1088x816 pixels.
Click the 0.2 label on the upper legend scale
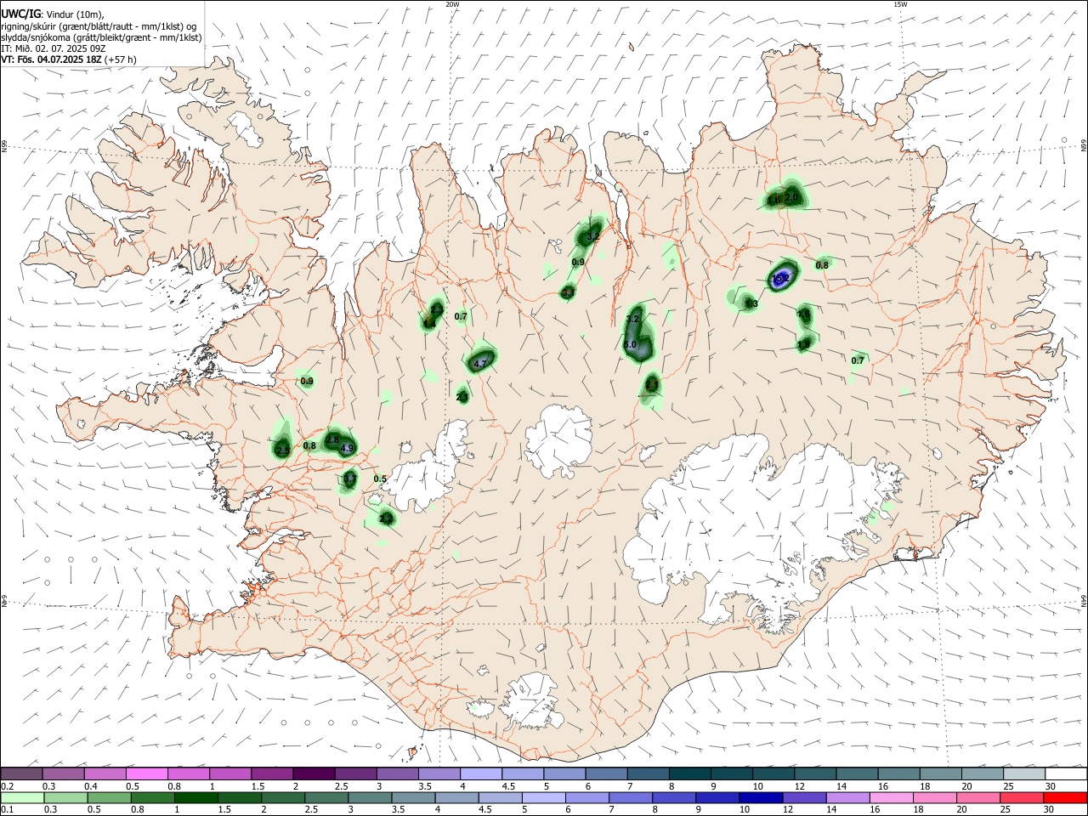pos(8,786)
